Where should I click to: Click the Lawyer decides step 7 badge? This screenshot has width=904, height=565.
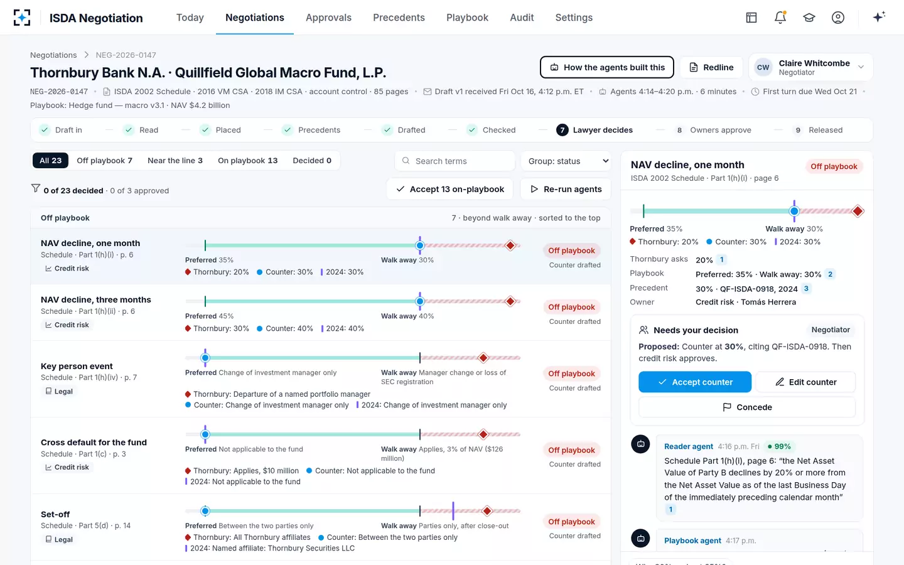click(x=562, y=130)
